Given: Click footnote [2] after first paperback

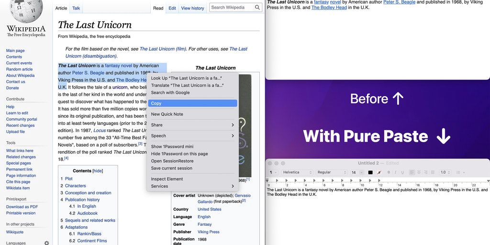Looking at the screenshot, I should click(x=244, y=200).
